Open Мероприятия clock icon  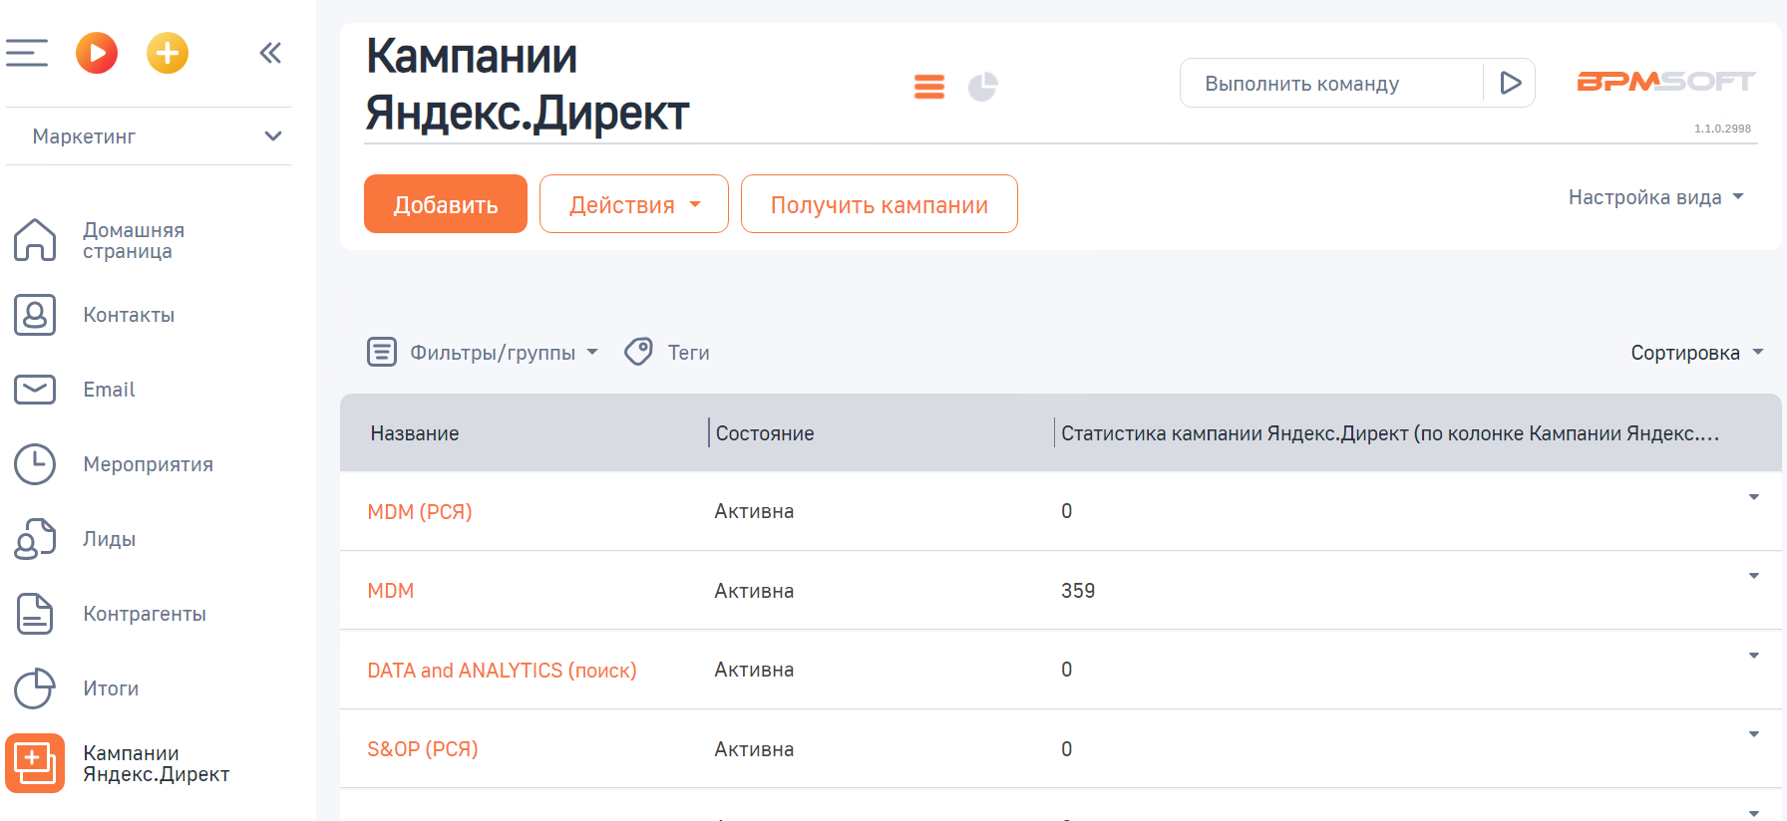[x=35, y=464]
